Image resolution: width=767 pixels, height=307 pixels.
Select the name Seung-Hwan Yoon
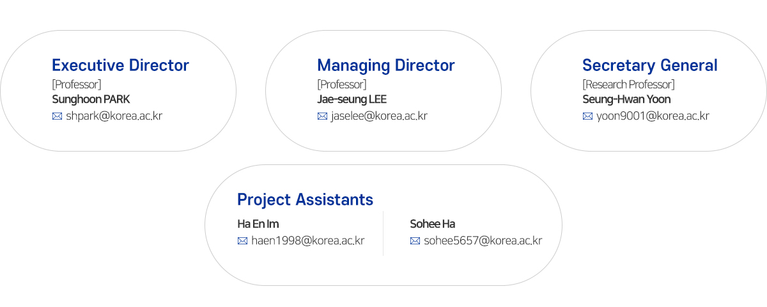pos(626,99)
